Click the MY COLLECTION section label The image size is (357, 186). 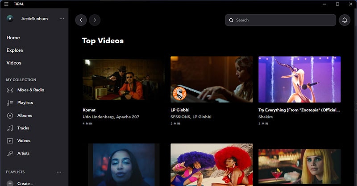21,80
